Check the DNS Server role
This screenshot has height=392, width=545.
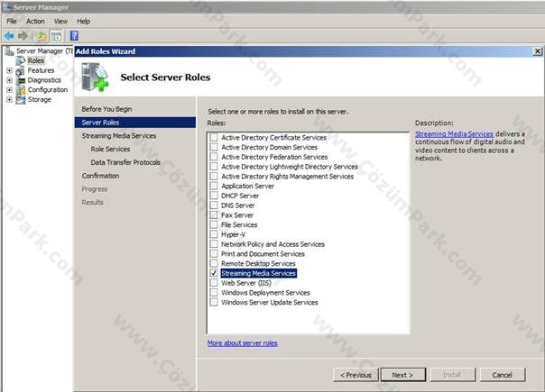point(214,205)
